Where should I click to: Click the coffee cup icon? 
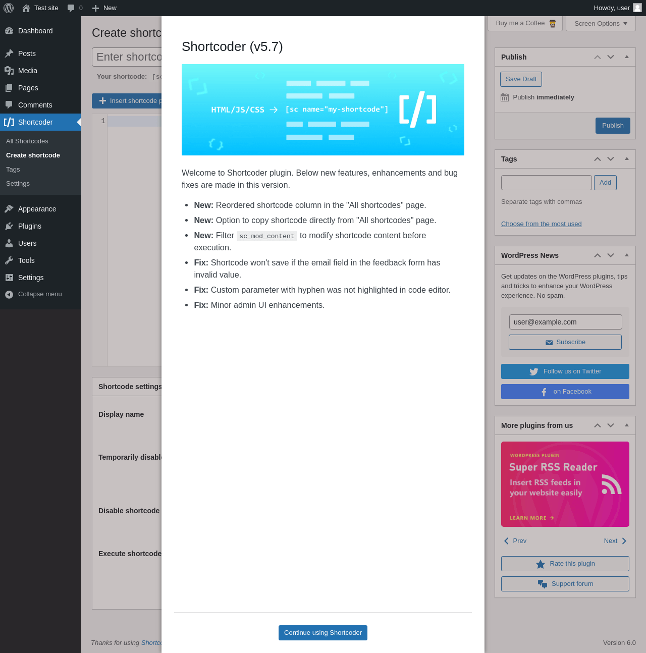[x=553, y=23]
